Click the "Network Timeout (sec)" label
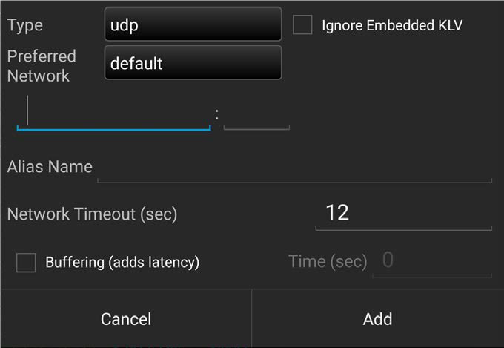This screenshot has width=504, height=348. pos(92,214)
